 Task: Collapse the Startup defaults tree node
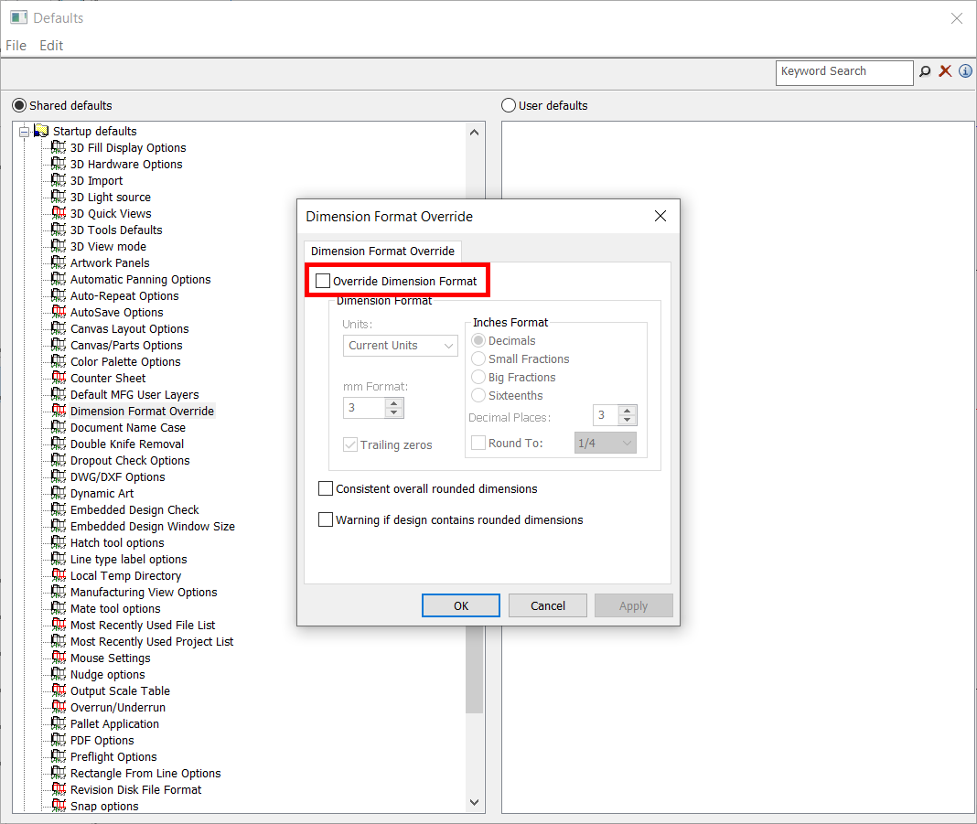pyautogui.click(x=24, y=130)
